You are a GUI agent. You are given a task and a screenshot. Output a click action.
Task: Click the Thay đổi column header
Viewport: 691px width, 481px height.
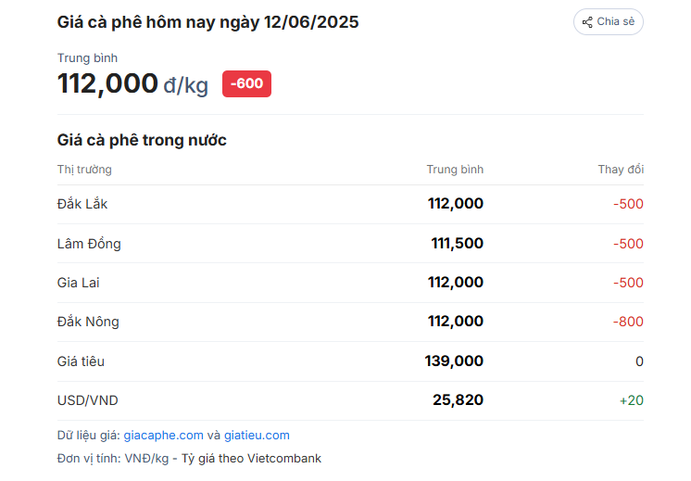pyautogui.click(x=621, y=170)
